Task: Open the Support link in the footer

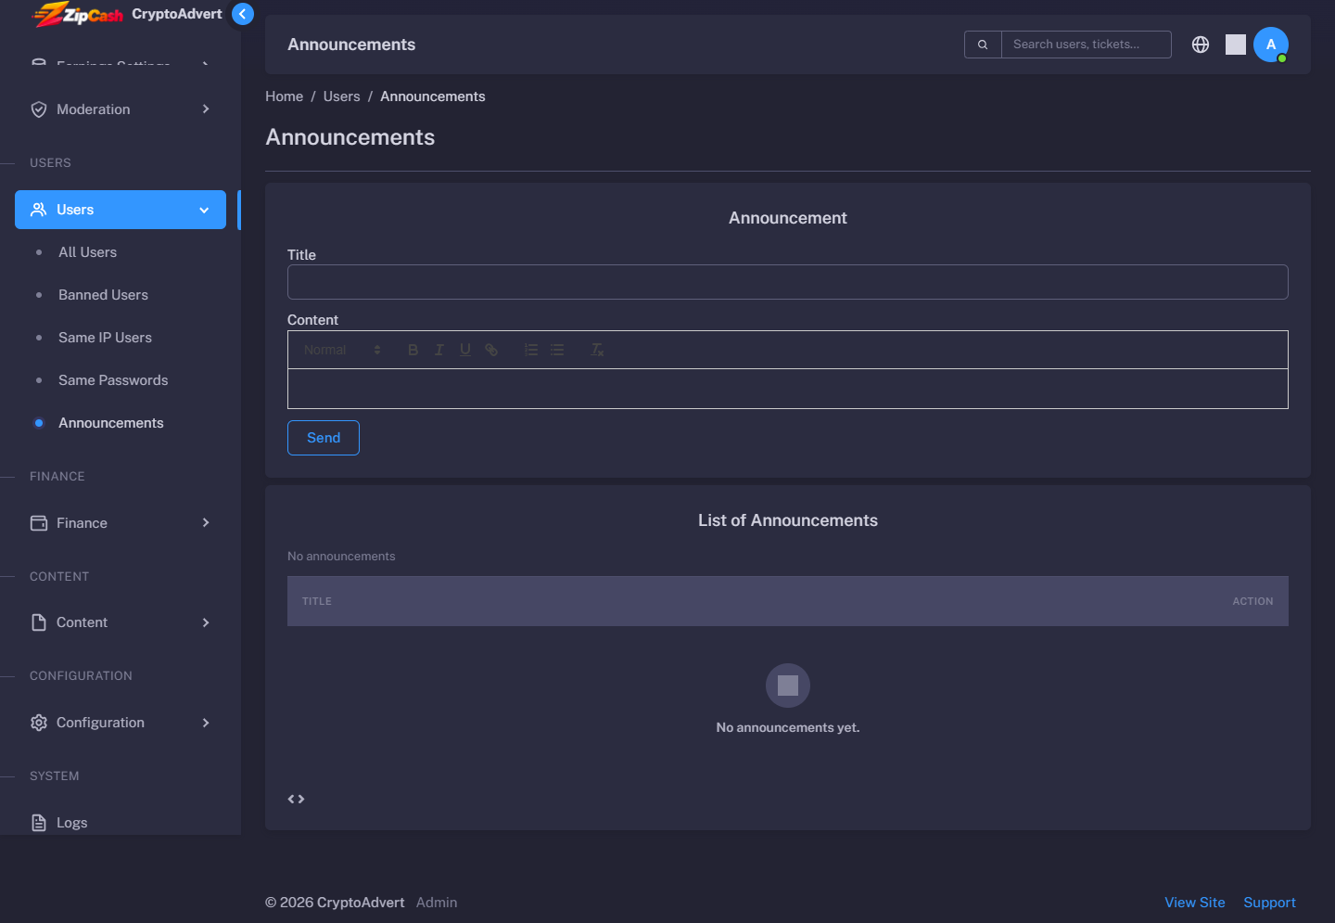Action: click(x=1269, y=903)
